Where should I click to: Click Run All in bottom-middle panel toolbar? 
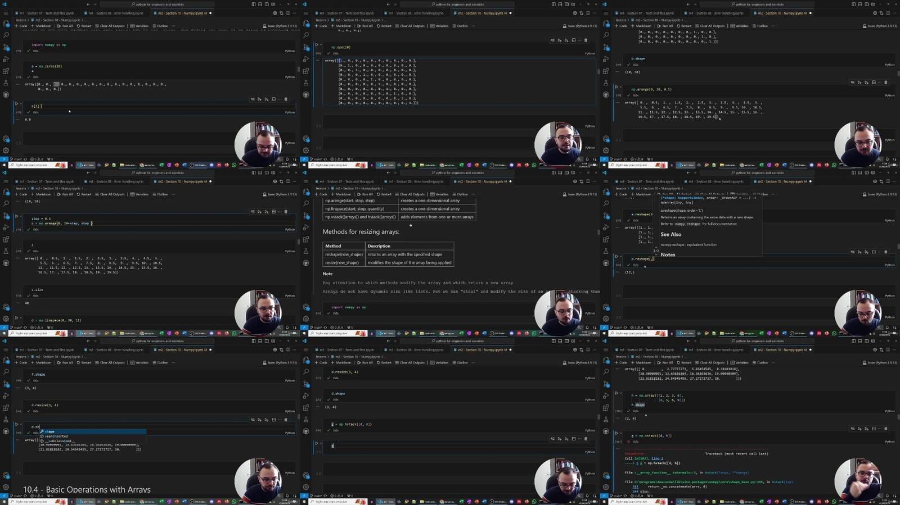click(365, 362)
